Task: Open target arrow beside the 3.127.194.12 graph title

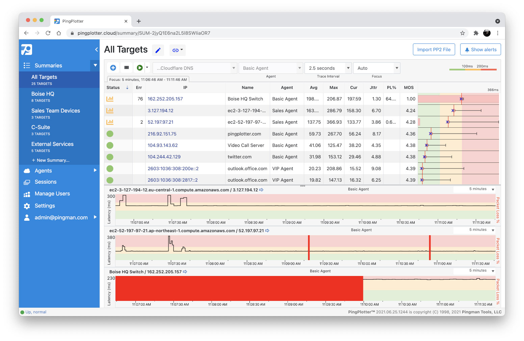Action: coord(261,190)
